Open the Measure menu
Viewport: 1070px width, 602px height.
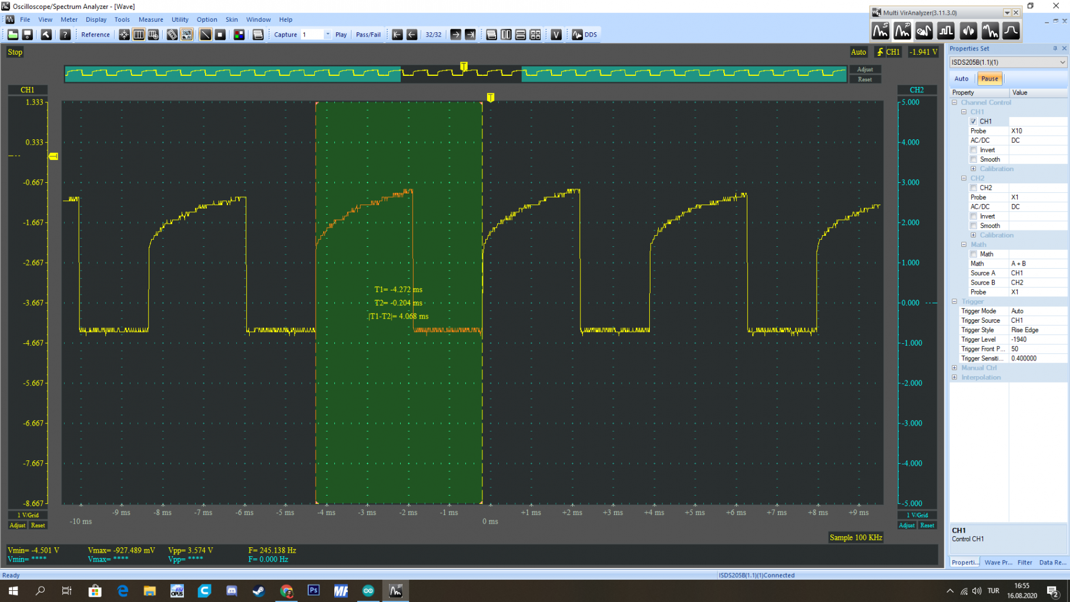[x=150, y=19]
